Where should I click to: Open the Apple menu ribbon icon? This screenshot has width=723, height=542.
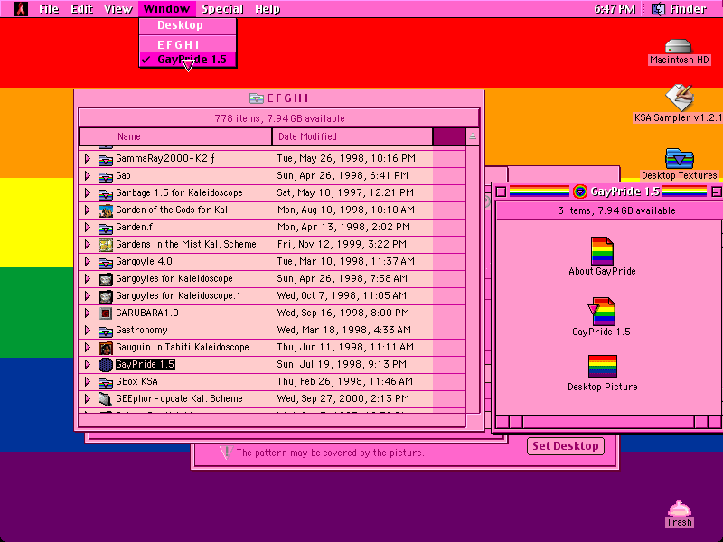tap(20, 9)
